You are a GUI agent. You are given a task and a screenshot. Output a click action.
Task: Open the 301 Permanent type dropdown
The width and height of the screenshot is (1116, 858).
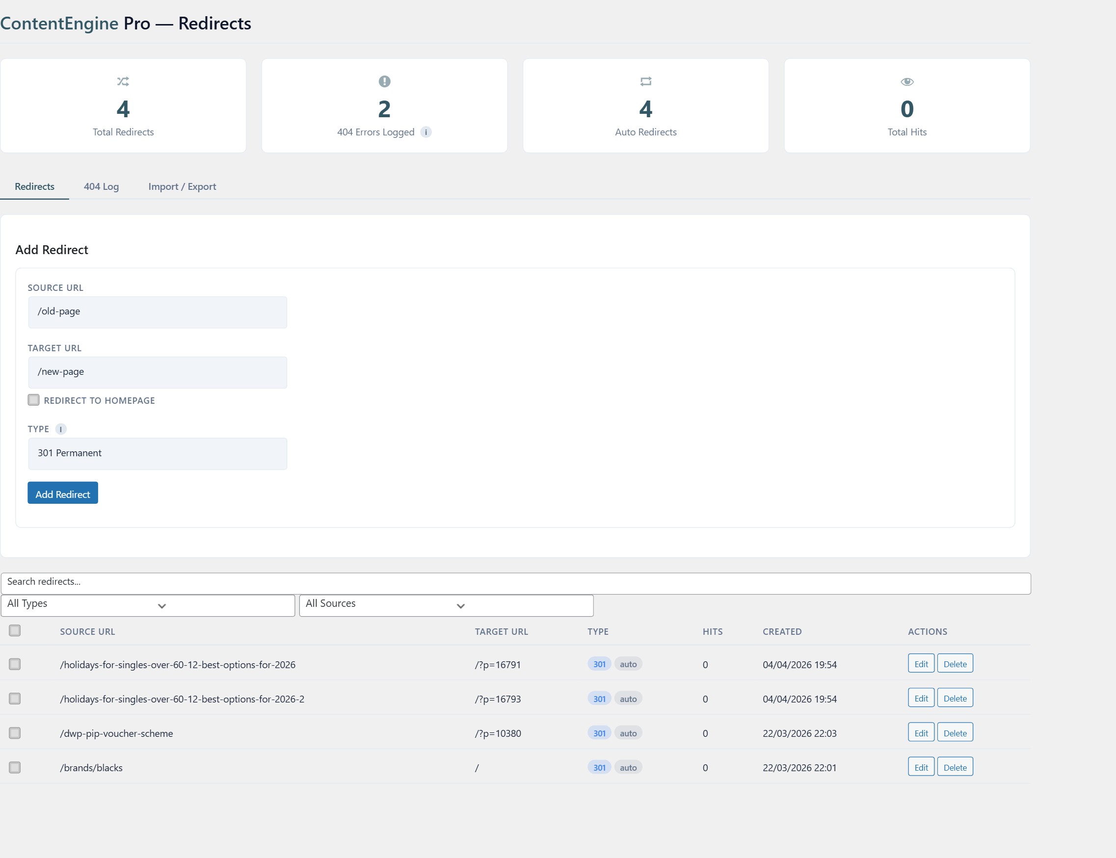click(157, 453)
